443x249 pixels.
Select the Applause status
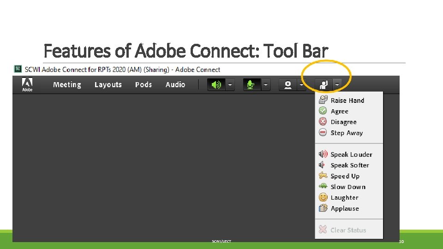pyautogui.click(x=349, y=208)
